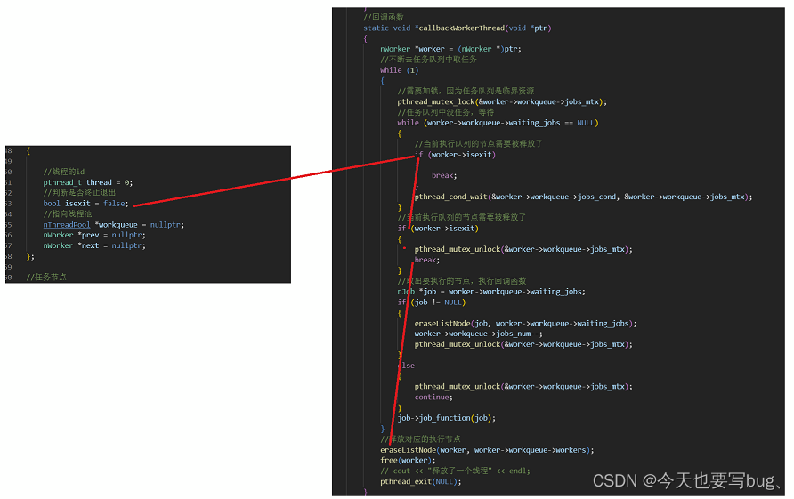
Task: Click the "free(worker);" line
Action: tap(409, 460)
